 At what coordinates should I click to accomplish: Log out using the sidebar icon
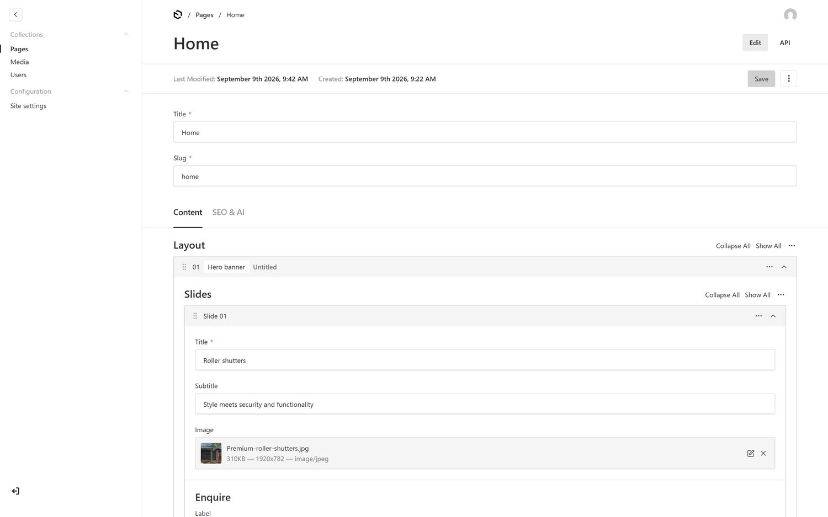[x=15, y=491]
